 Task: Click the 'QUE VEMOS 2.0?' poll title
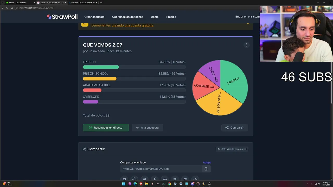click(103, 45)
